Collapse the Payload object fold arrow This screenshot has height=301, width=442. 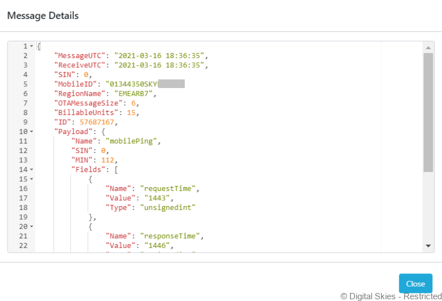click(32, 132)
